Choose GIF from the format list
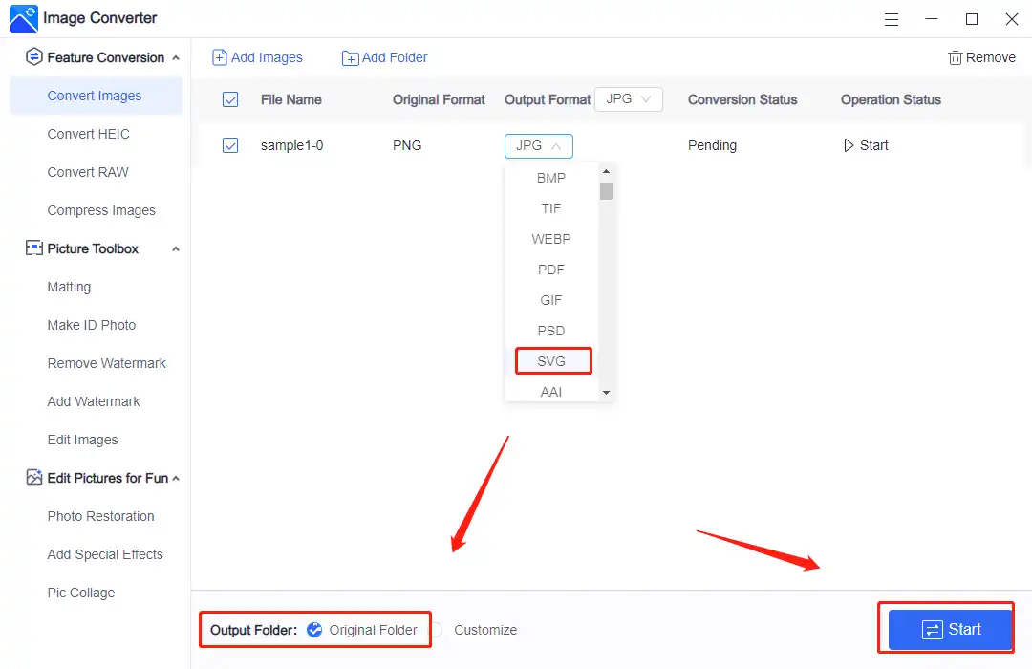1032x669 pixels. 551,300
